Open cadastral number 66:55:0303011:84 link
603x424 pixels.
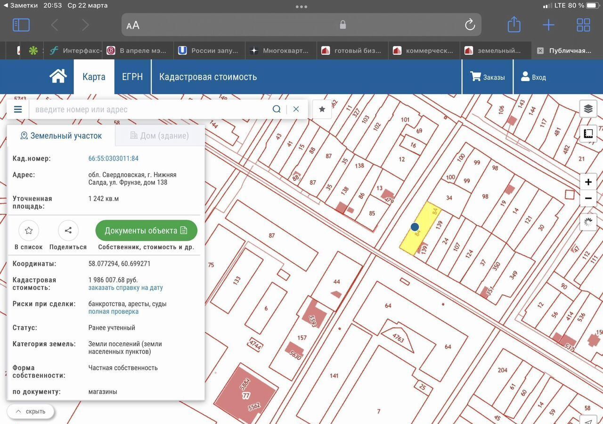tap(114, 158)
